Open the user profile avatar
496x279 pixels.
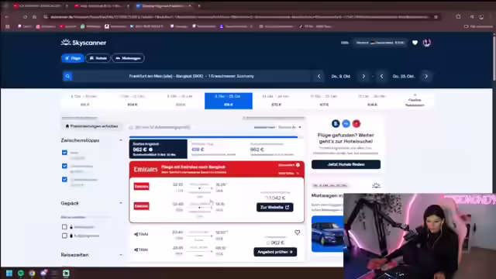[427, 43]
